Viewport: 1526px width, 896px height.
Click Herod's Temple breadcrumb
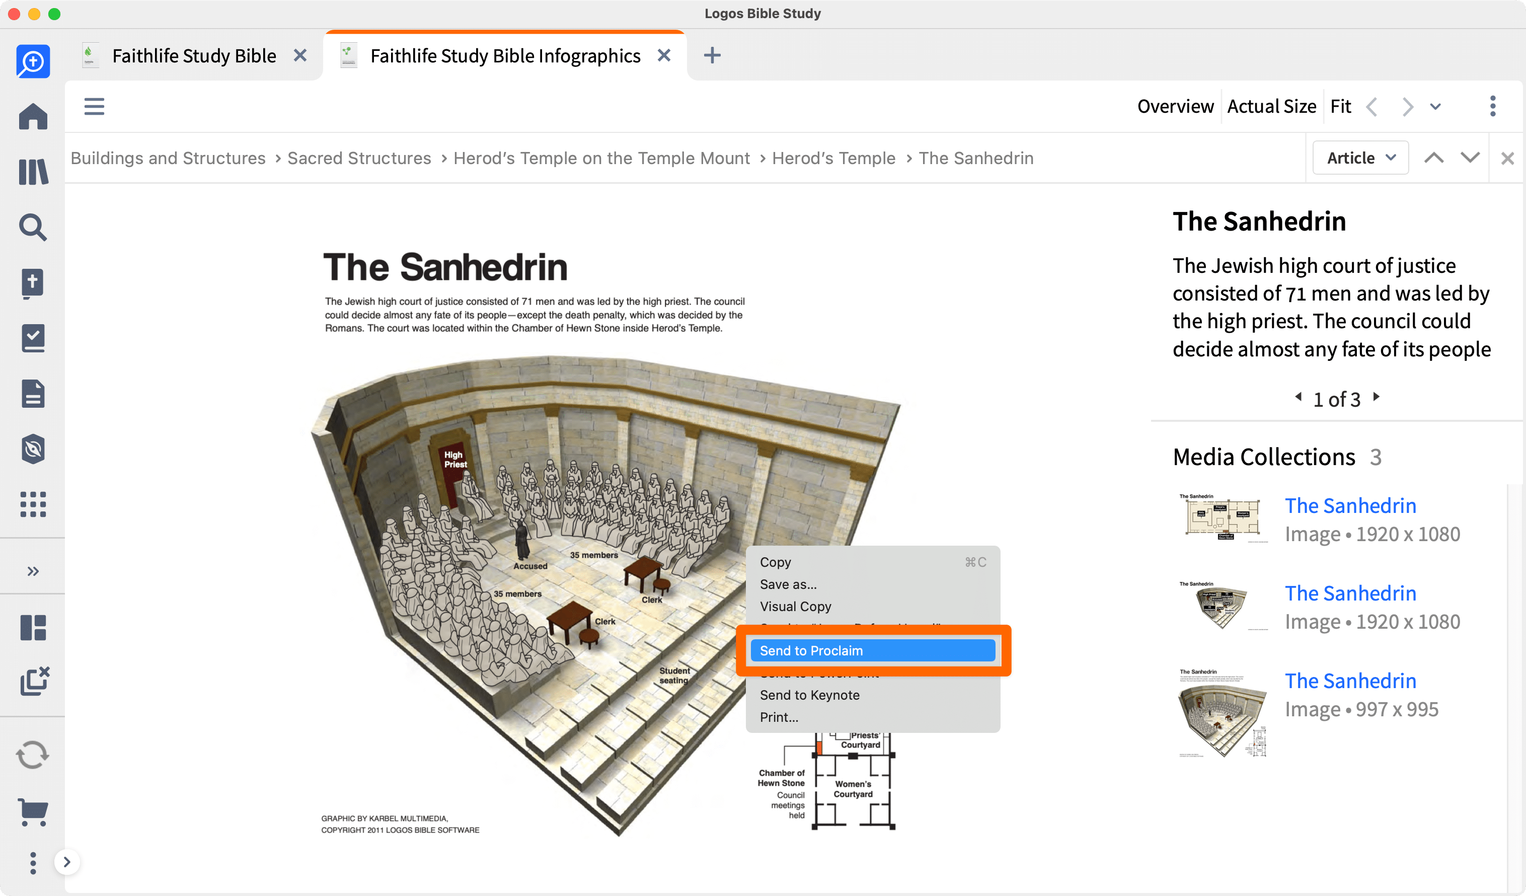coord(833,158)
